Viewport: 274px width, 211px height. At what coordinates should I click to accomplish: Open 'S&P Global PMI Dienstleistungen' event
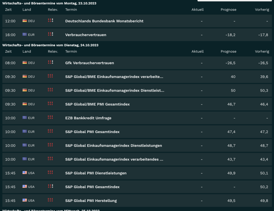(x=96, y=173)
